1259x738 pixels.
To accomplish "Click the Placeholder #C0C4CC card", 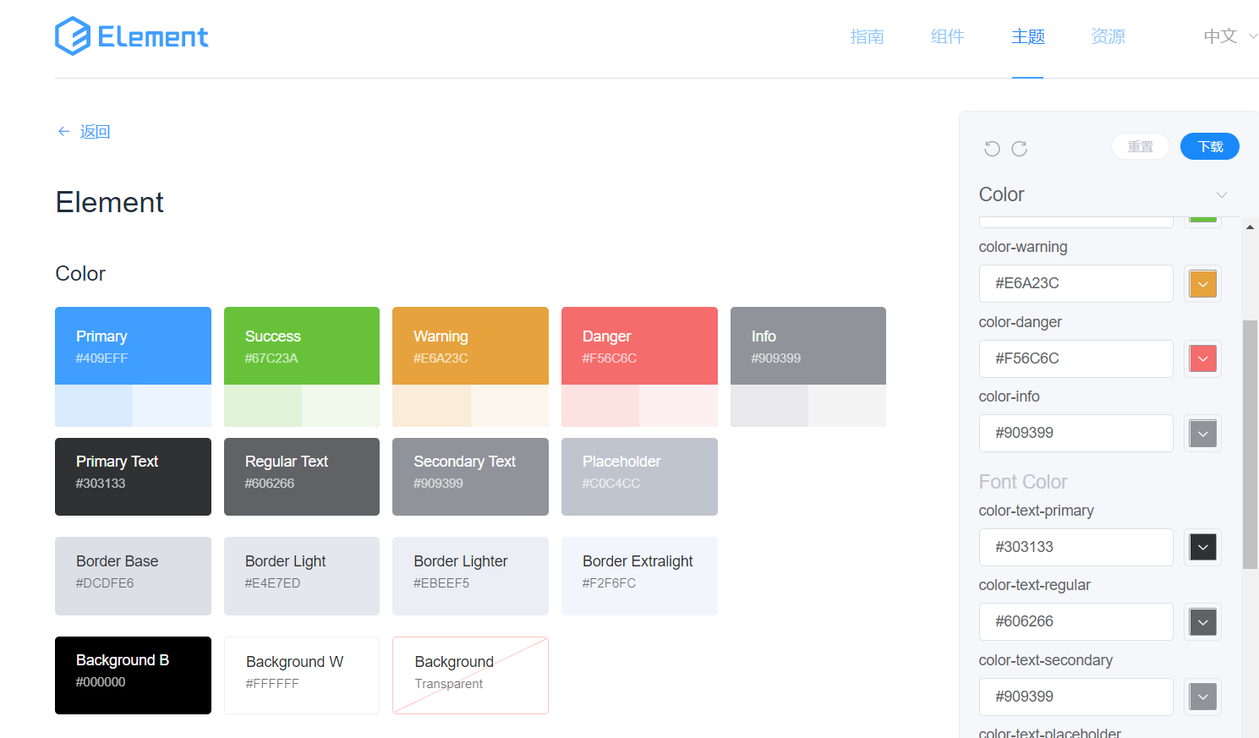I will (x=639, y=477).
